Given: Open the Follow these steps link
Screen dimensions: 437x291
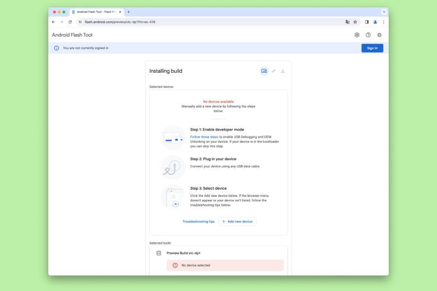Looking at the screenshot, I should click(204, 137).
